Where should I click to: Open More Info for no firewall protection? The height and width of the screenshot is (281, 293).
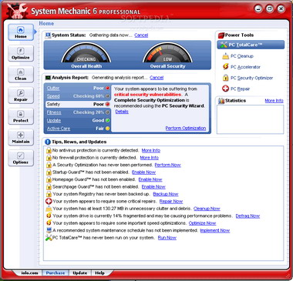150,158
